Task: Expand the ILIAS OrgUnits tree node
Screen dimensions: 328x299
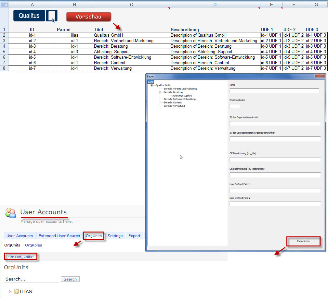Action: point(10,291)
